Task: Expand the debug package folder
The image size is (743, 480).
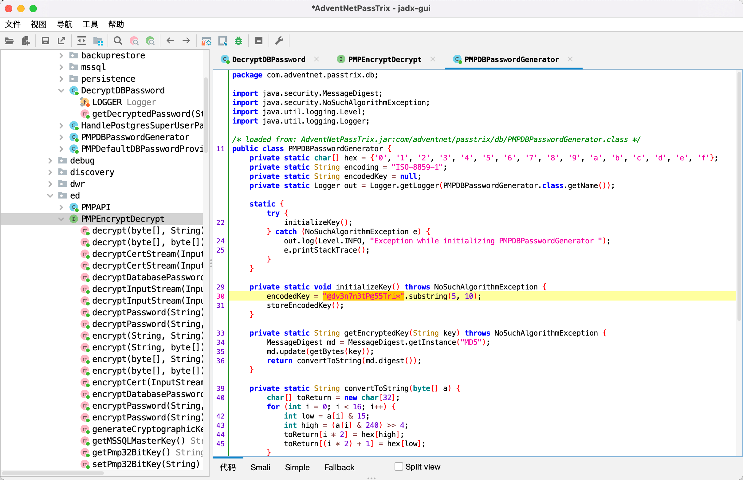Action: (50, 160)
